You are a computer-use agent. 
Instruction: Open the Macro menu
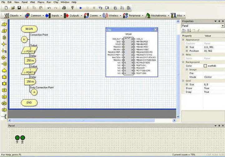41,2
